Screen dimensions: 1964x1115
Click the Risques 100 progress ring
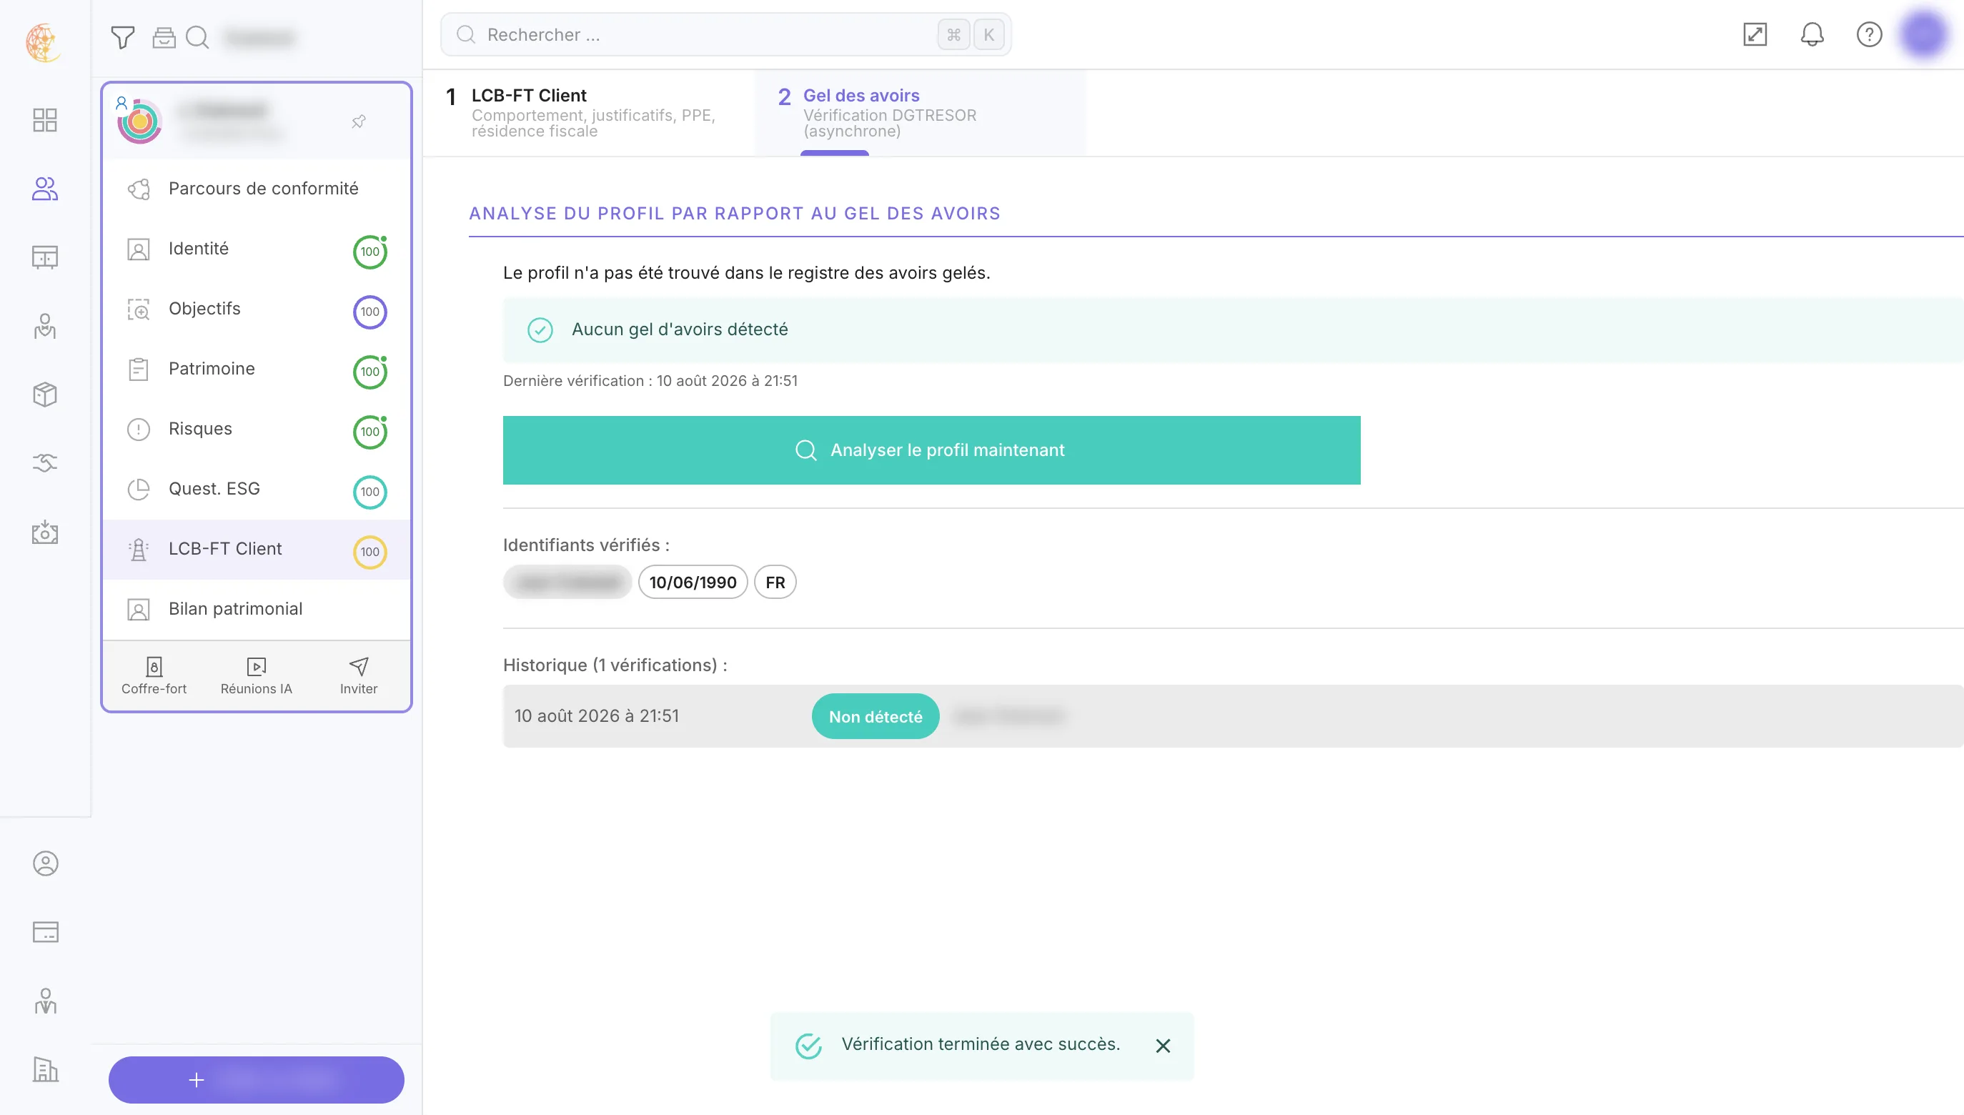point(370,432)
